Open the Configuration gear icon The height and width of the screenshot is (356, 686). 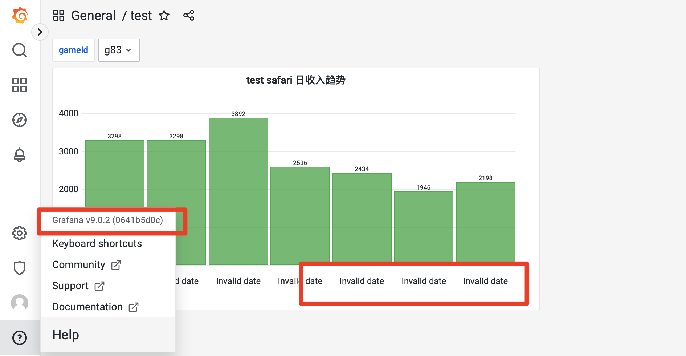20,233
